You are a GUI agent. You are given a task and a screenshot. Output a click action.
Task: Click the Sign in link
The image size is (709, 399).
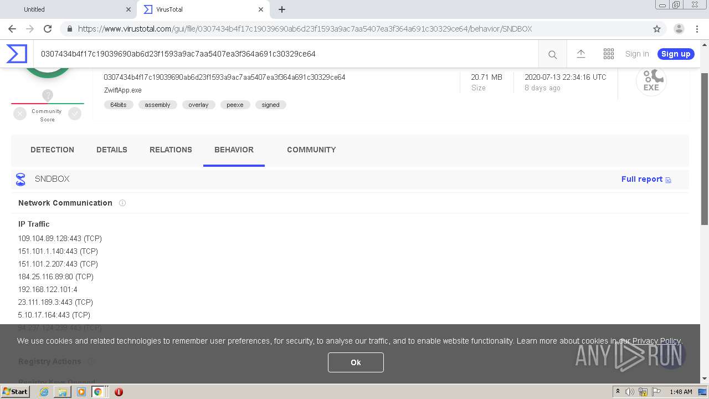pyautogui.click(x=637, y=54)
